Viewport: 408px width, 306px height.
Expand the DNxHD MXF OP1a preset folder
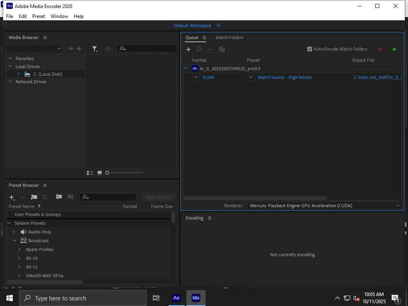(x=19, y=276)
